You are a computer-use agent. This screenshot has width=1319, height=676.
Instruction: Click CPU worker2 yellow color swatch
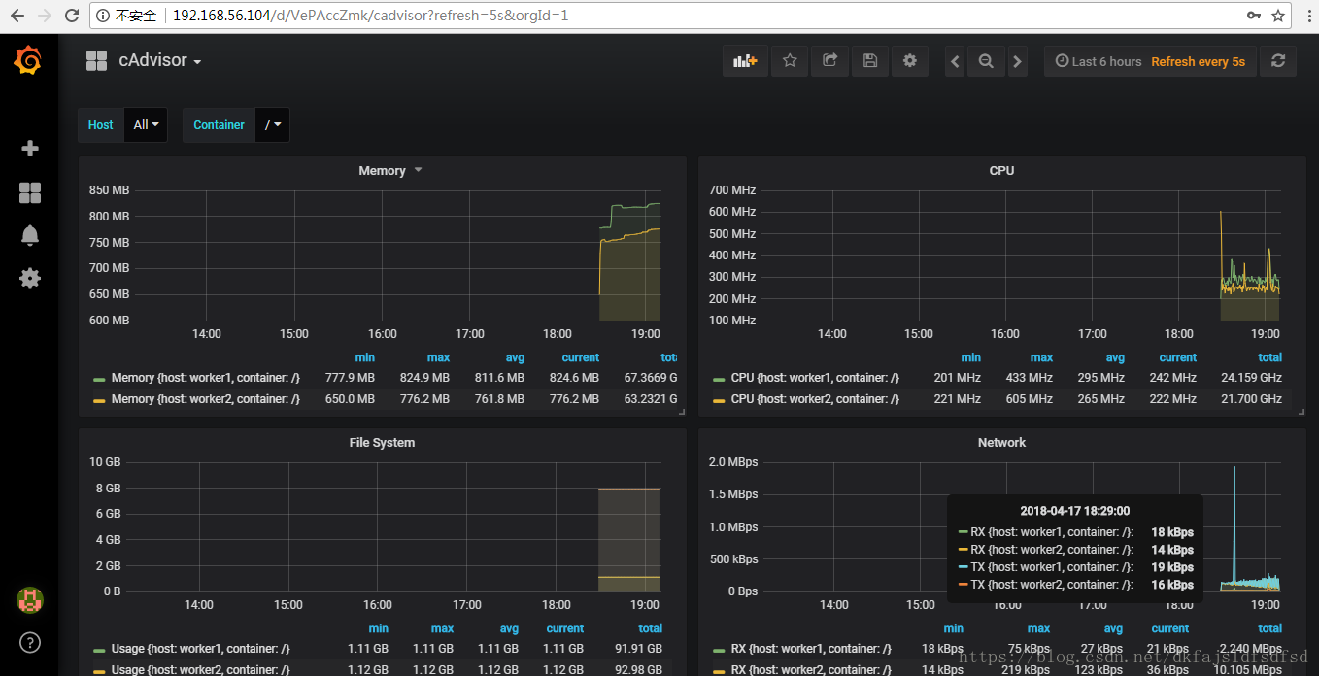click(719, 400)
